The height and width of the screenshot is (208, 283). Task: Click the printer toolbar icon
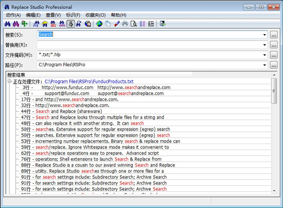coord(125,24)
